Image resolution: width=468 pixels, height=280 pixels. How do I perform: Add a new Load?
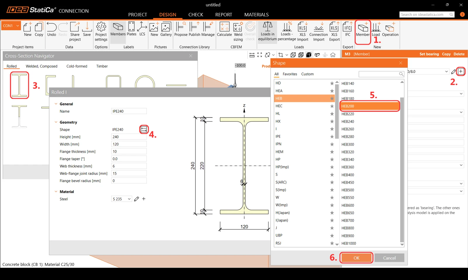[x=376, y=29]
